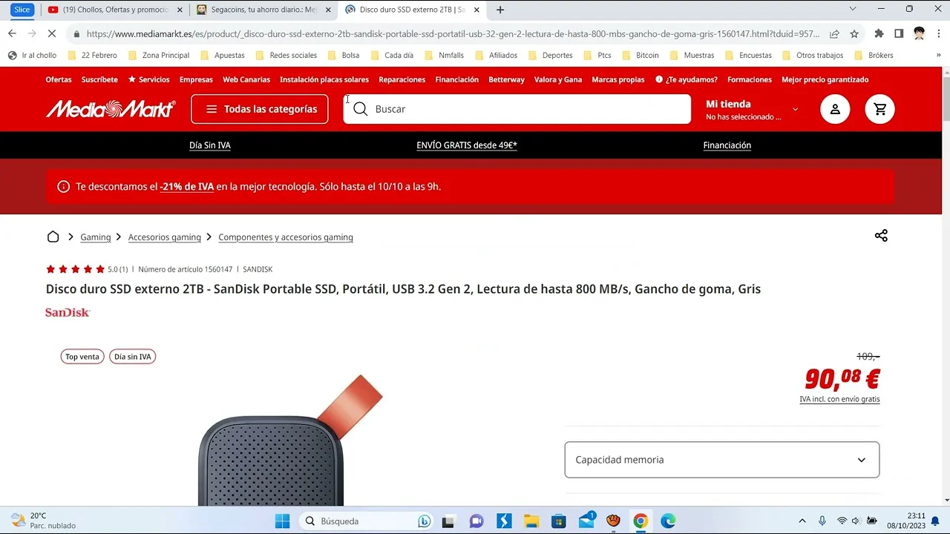This screenshot has width=950, height=534.
Task: Go to Gaming breadcrumb
Action: pos(96,237)
